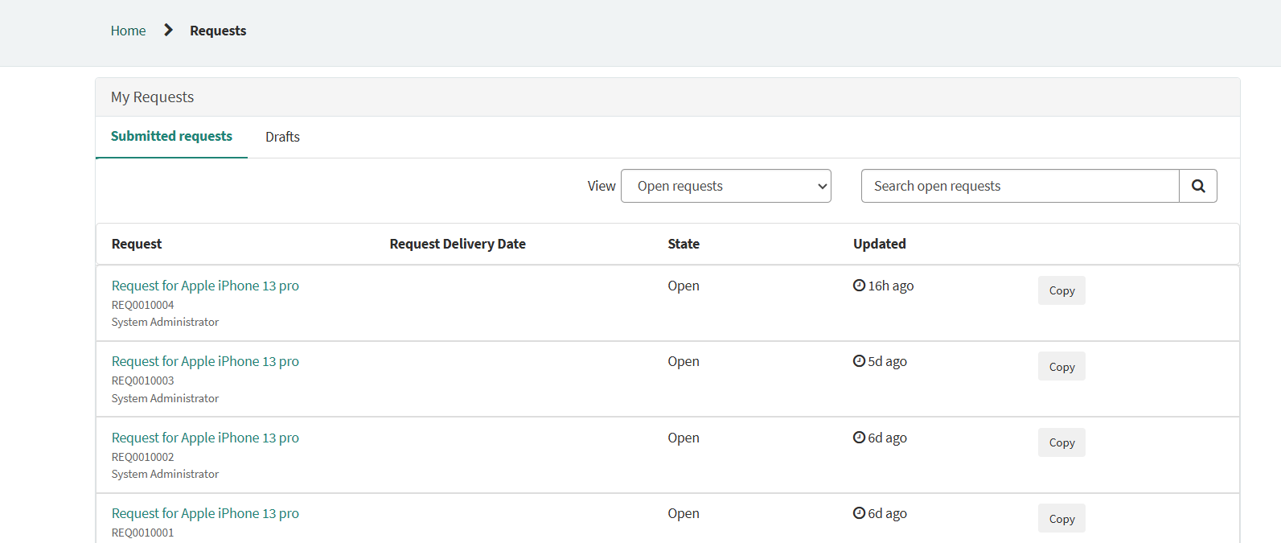Image resolution: width=1281 pixels, height=543 pixels.
Task: Click the REQ0010003 request number
Action: pyautogui.click(x=142, y=381)
